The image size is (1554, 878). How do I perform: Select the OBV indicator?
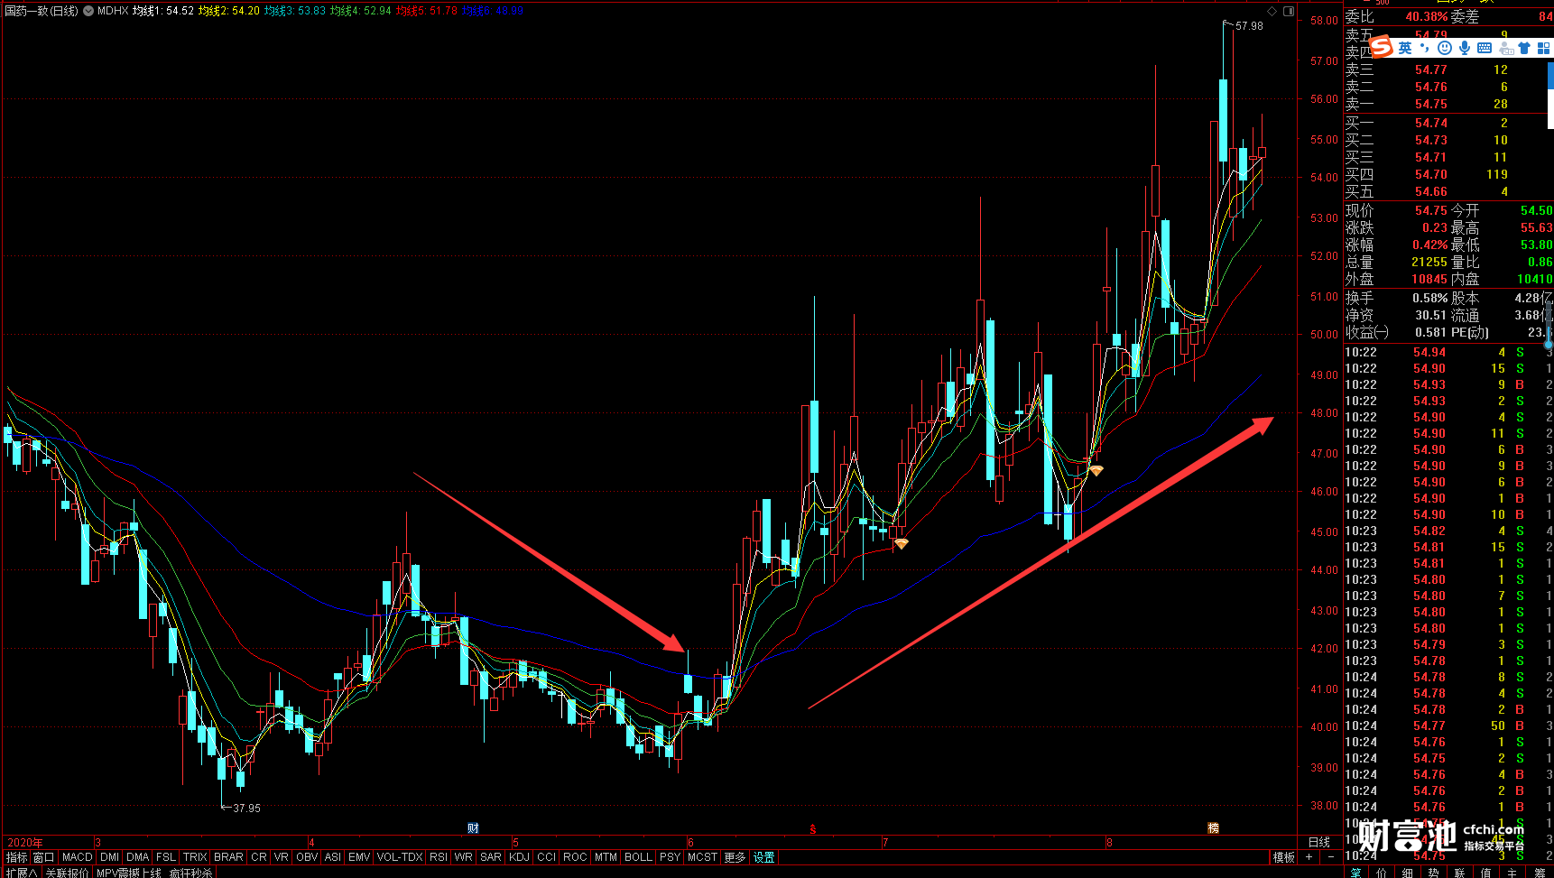point(307,857)
